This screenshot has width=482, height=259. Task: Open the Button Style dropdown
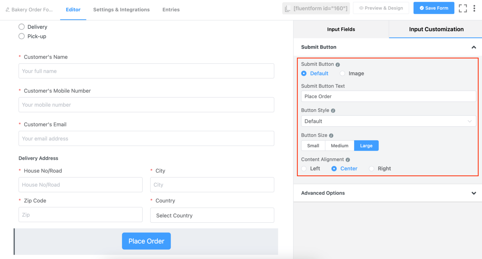388,121
